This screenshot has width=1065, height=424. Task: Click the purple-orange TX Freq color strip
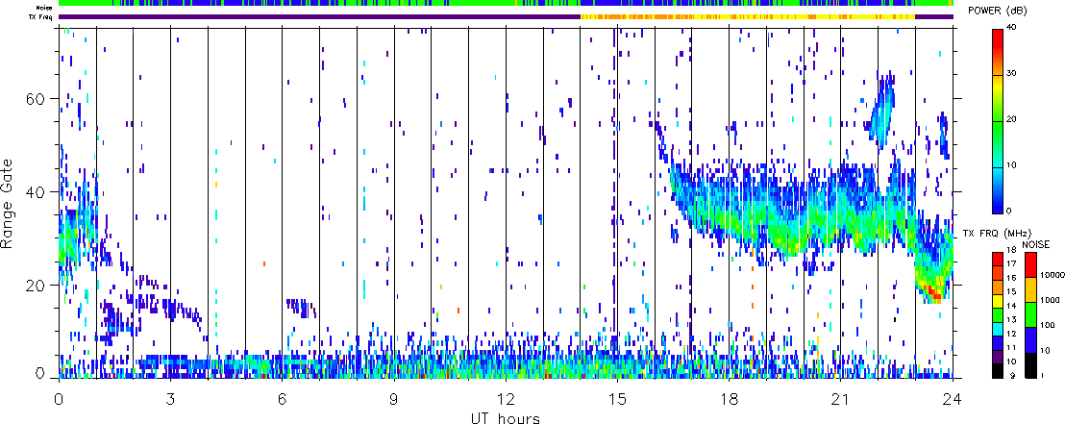pyautogui.click(x=506, y=16)
